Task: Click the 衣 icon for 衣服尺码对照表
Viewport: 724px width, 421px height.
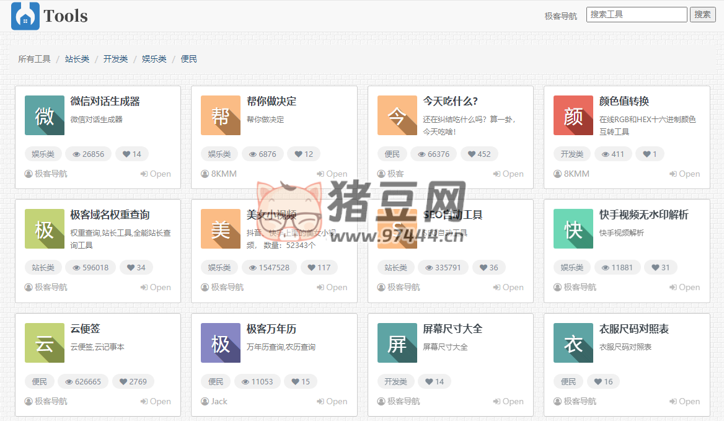Action: (x=573, y=343)
